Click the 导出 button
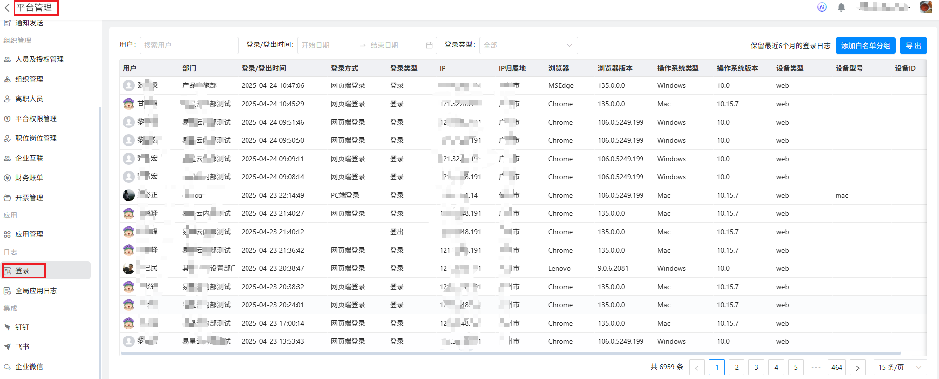The image size is (939, 379). (x=913, y=45)
